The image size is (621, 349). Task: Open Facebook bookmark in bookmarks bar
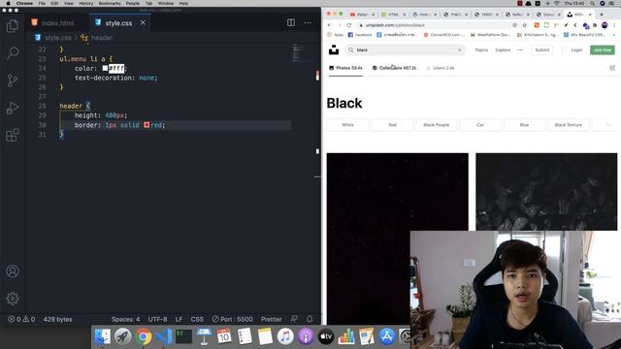[x=360, y=35]
